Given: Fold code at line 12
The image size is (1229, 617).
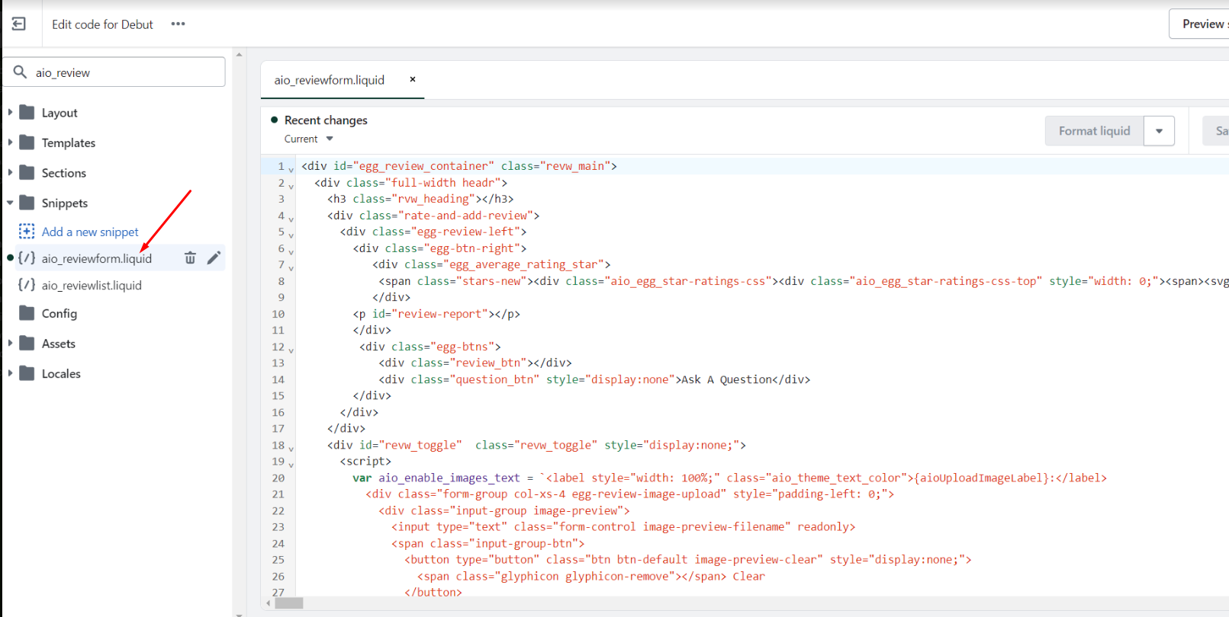Looking at the screenshot, I should (291, 350).
